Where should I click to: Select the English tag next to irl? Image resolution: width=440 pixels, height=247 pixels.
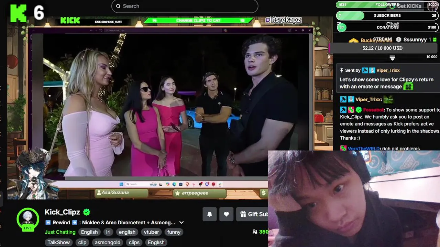click(x=89, y=232)
